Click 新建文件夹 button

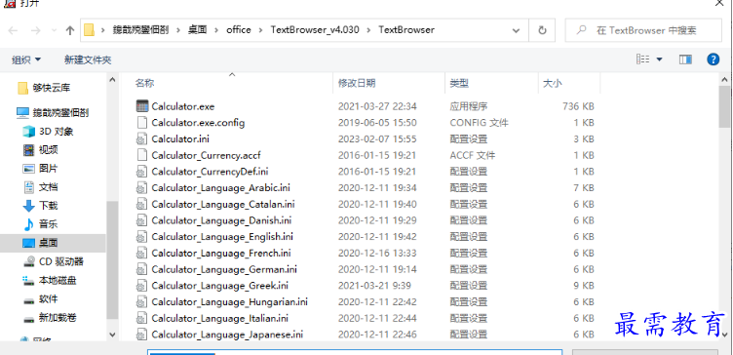pos(88,59)
